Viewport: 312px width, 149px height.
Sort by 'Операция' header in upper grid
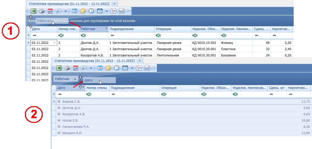tap(173, 29)
